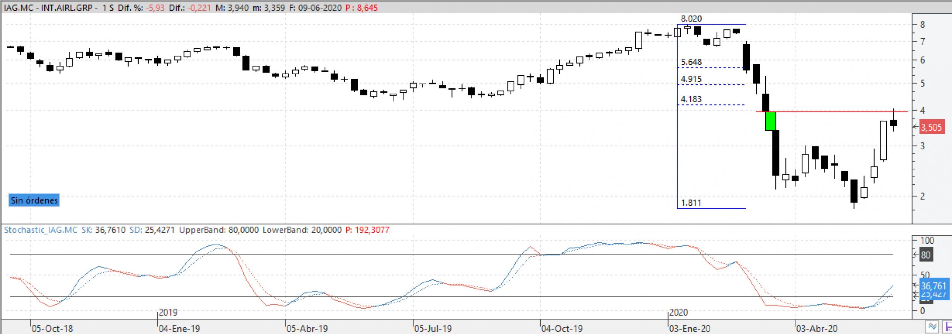The width and height of the screenshot is (952, 334).
Task: Click the 04-Ene-19 date axis label
Action: tap(179, 329)
